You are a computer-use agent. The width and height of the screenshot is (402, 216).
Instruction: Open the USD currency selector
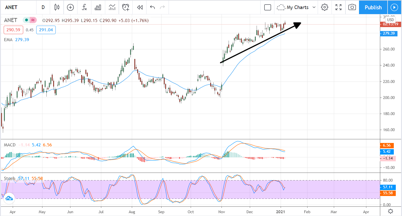point(390,20)
